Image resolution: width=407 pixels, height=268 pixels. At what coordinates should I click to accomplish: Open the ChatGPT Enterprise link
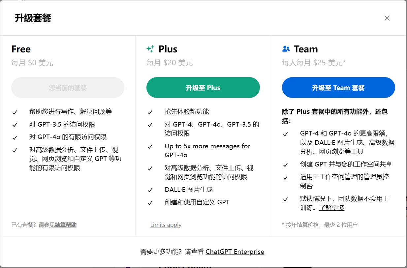235,252
